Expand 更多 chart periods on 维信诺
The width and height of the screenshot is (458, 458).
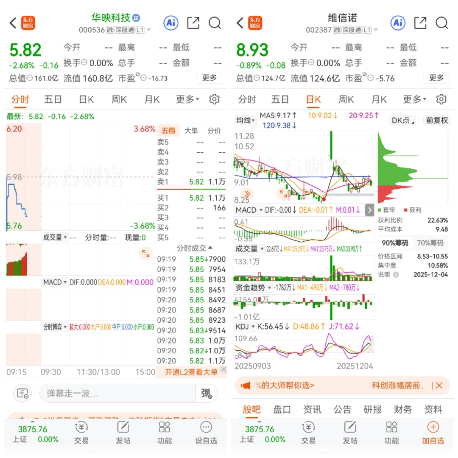(x=414, y=99)
